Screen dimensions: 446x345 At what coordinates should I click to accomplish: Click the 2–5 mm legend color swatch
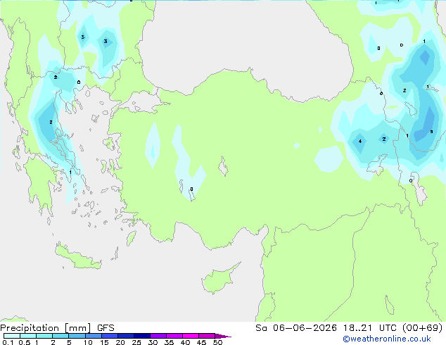(60, 336)
